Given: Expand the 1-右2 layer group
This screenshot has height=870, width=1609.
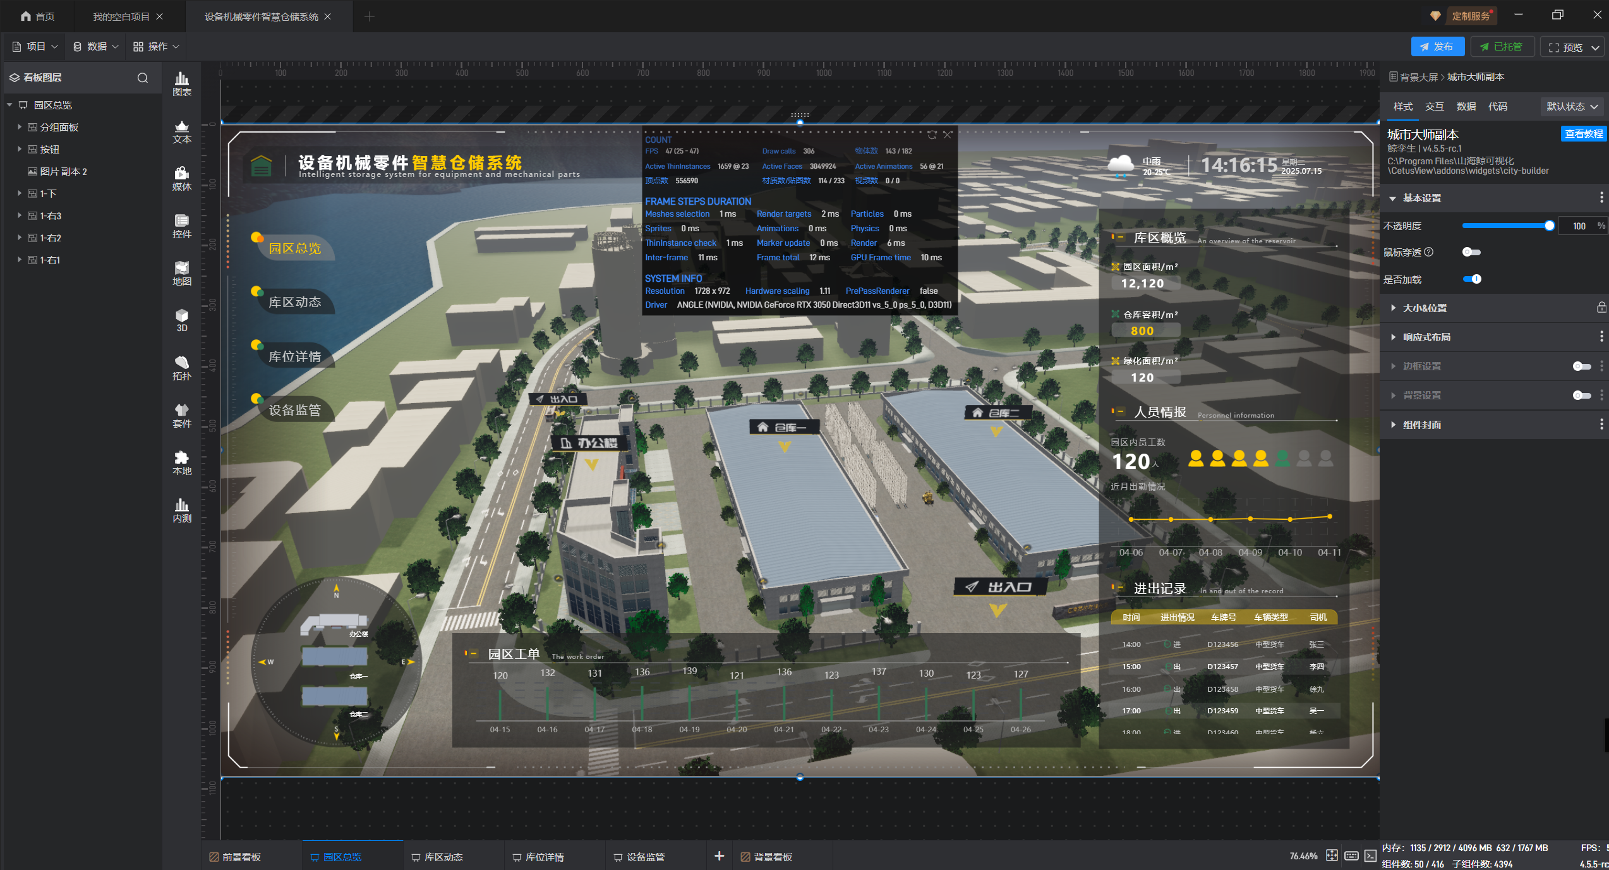Looking at the screenshot, I should click(x=20, y=238).
